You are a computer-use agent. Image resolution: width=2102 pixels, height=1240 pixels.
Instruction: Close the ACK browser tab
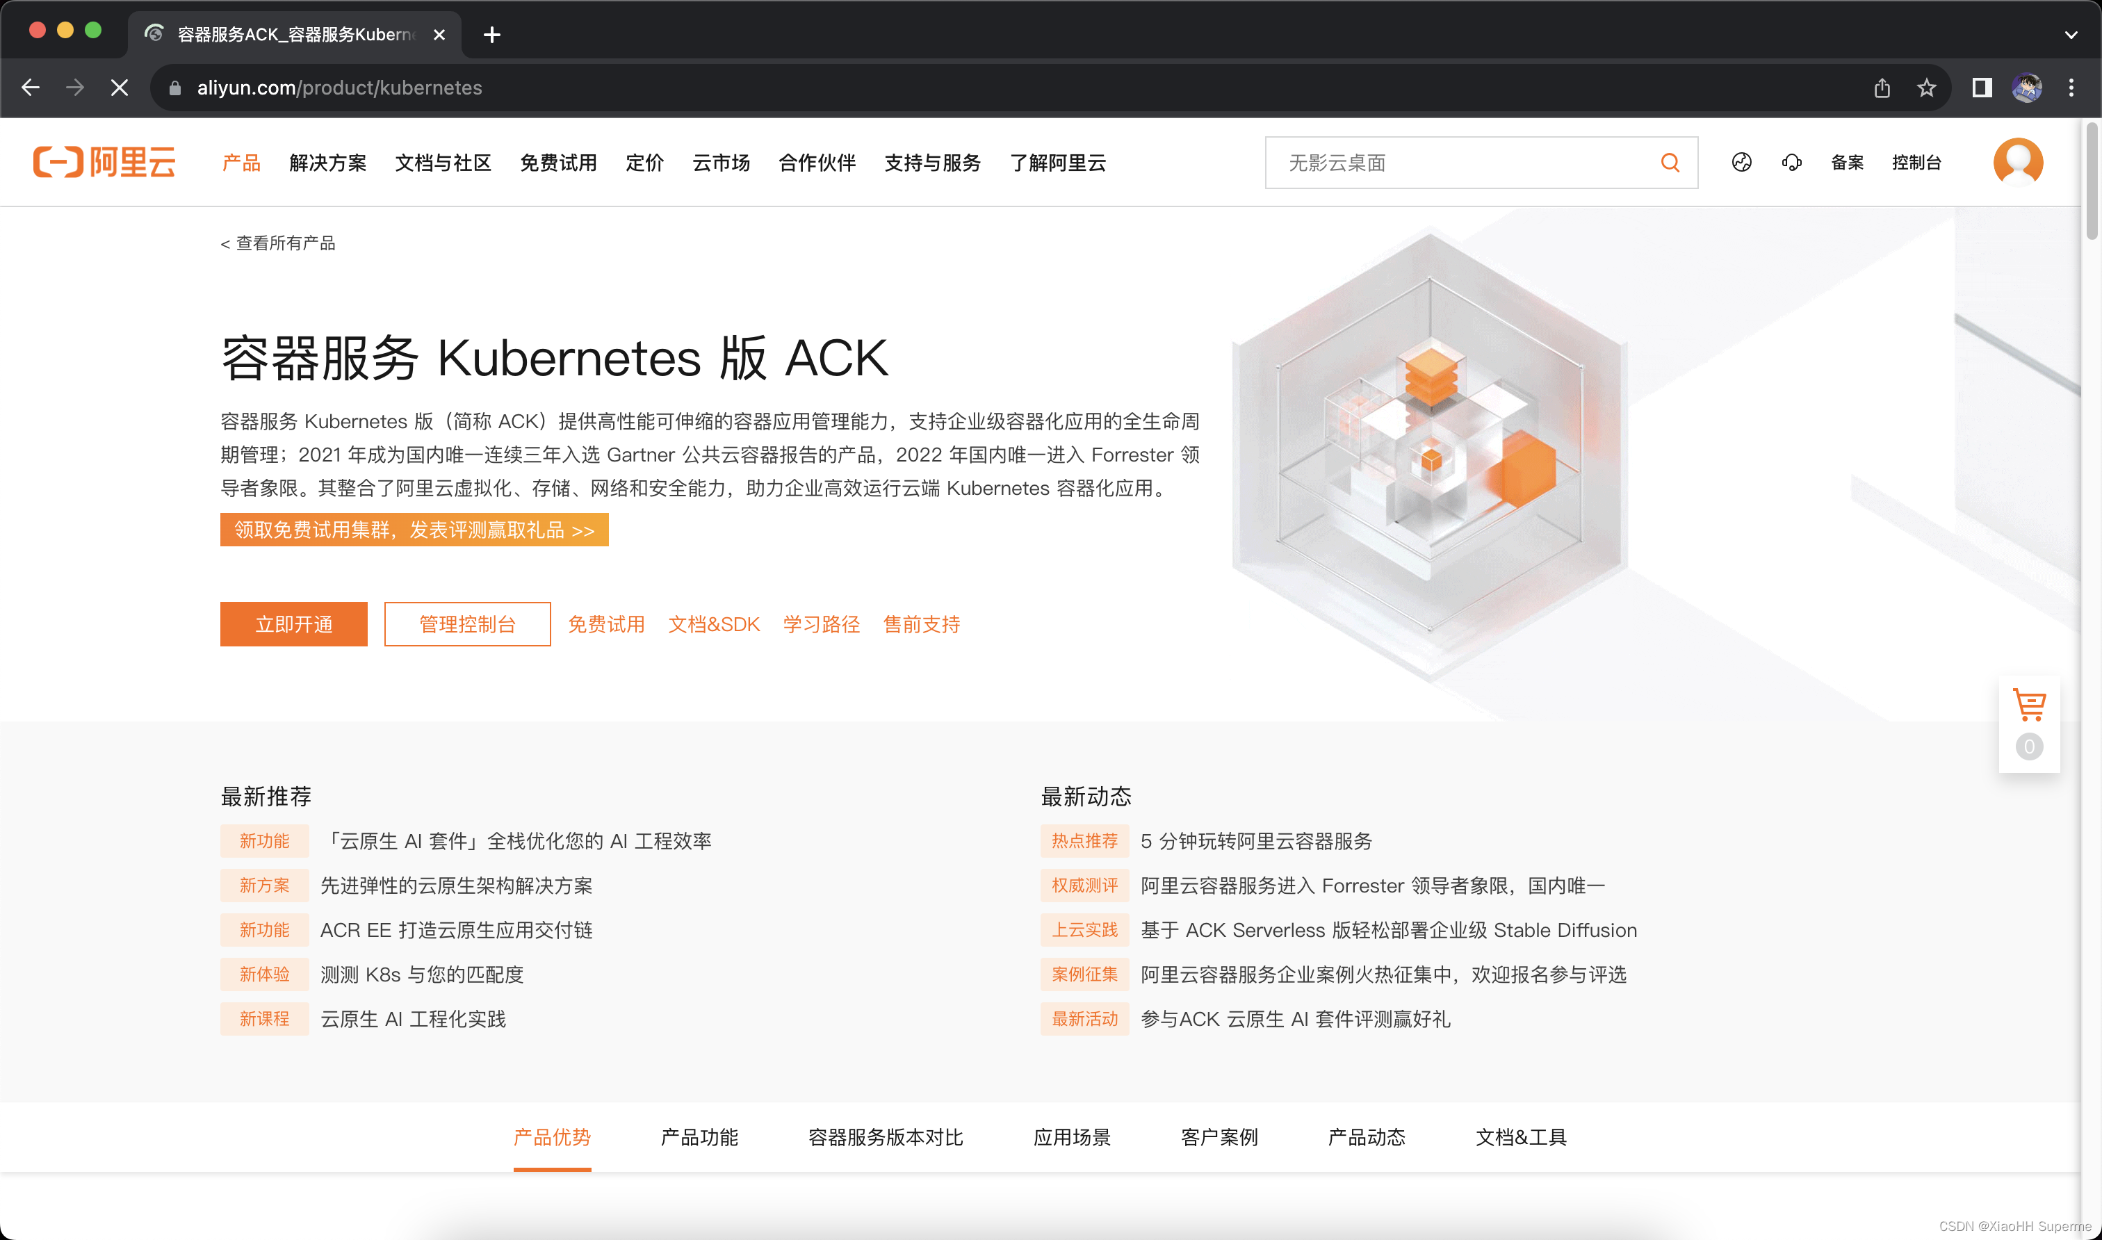[x=439, y=34]
